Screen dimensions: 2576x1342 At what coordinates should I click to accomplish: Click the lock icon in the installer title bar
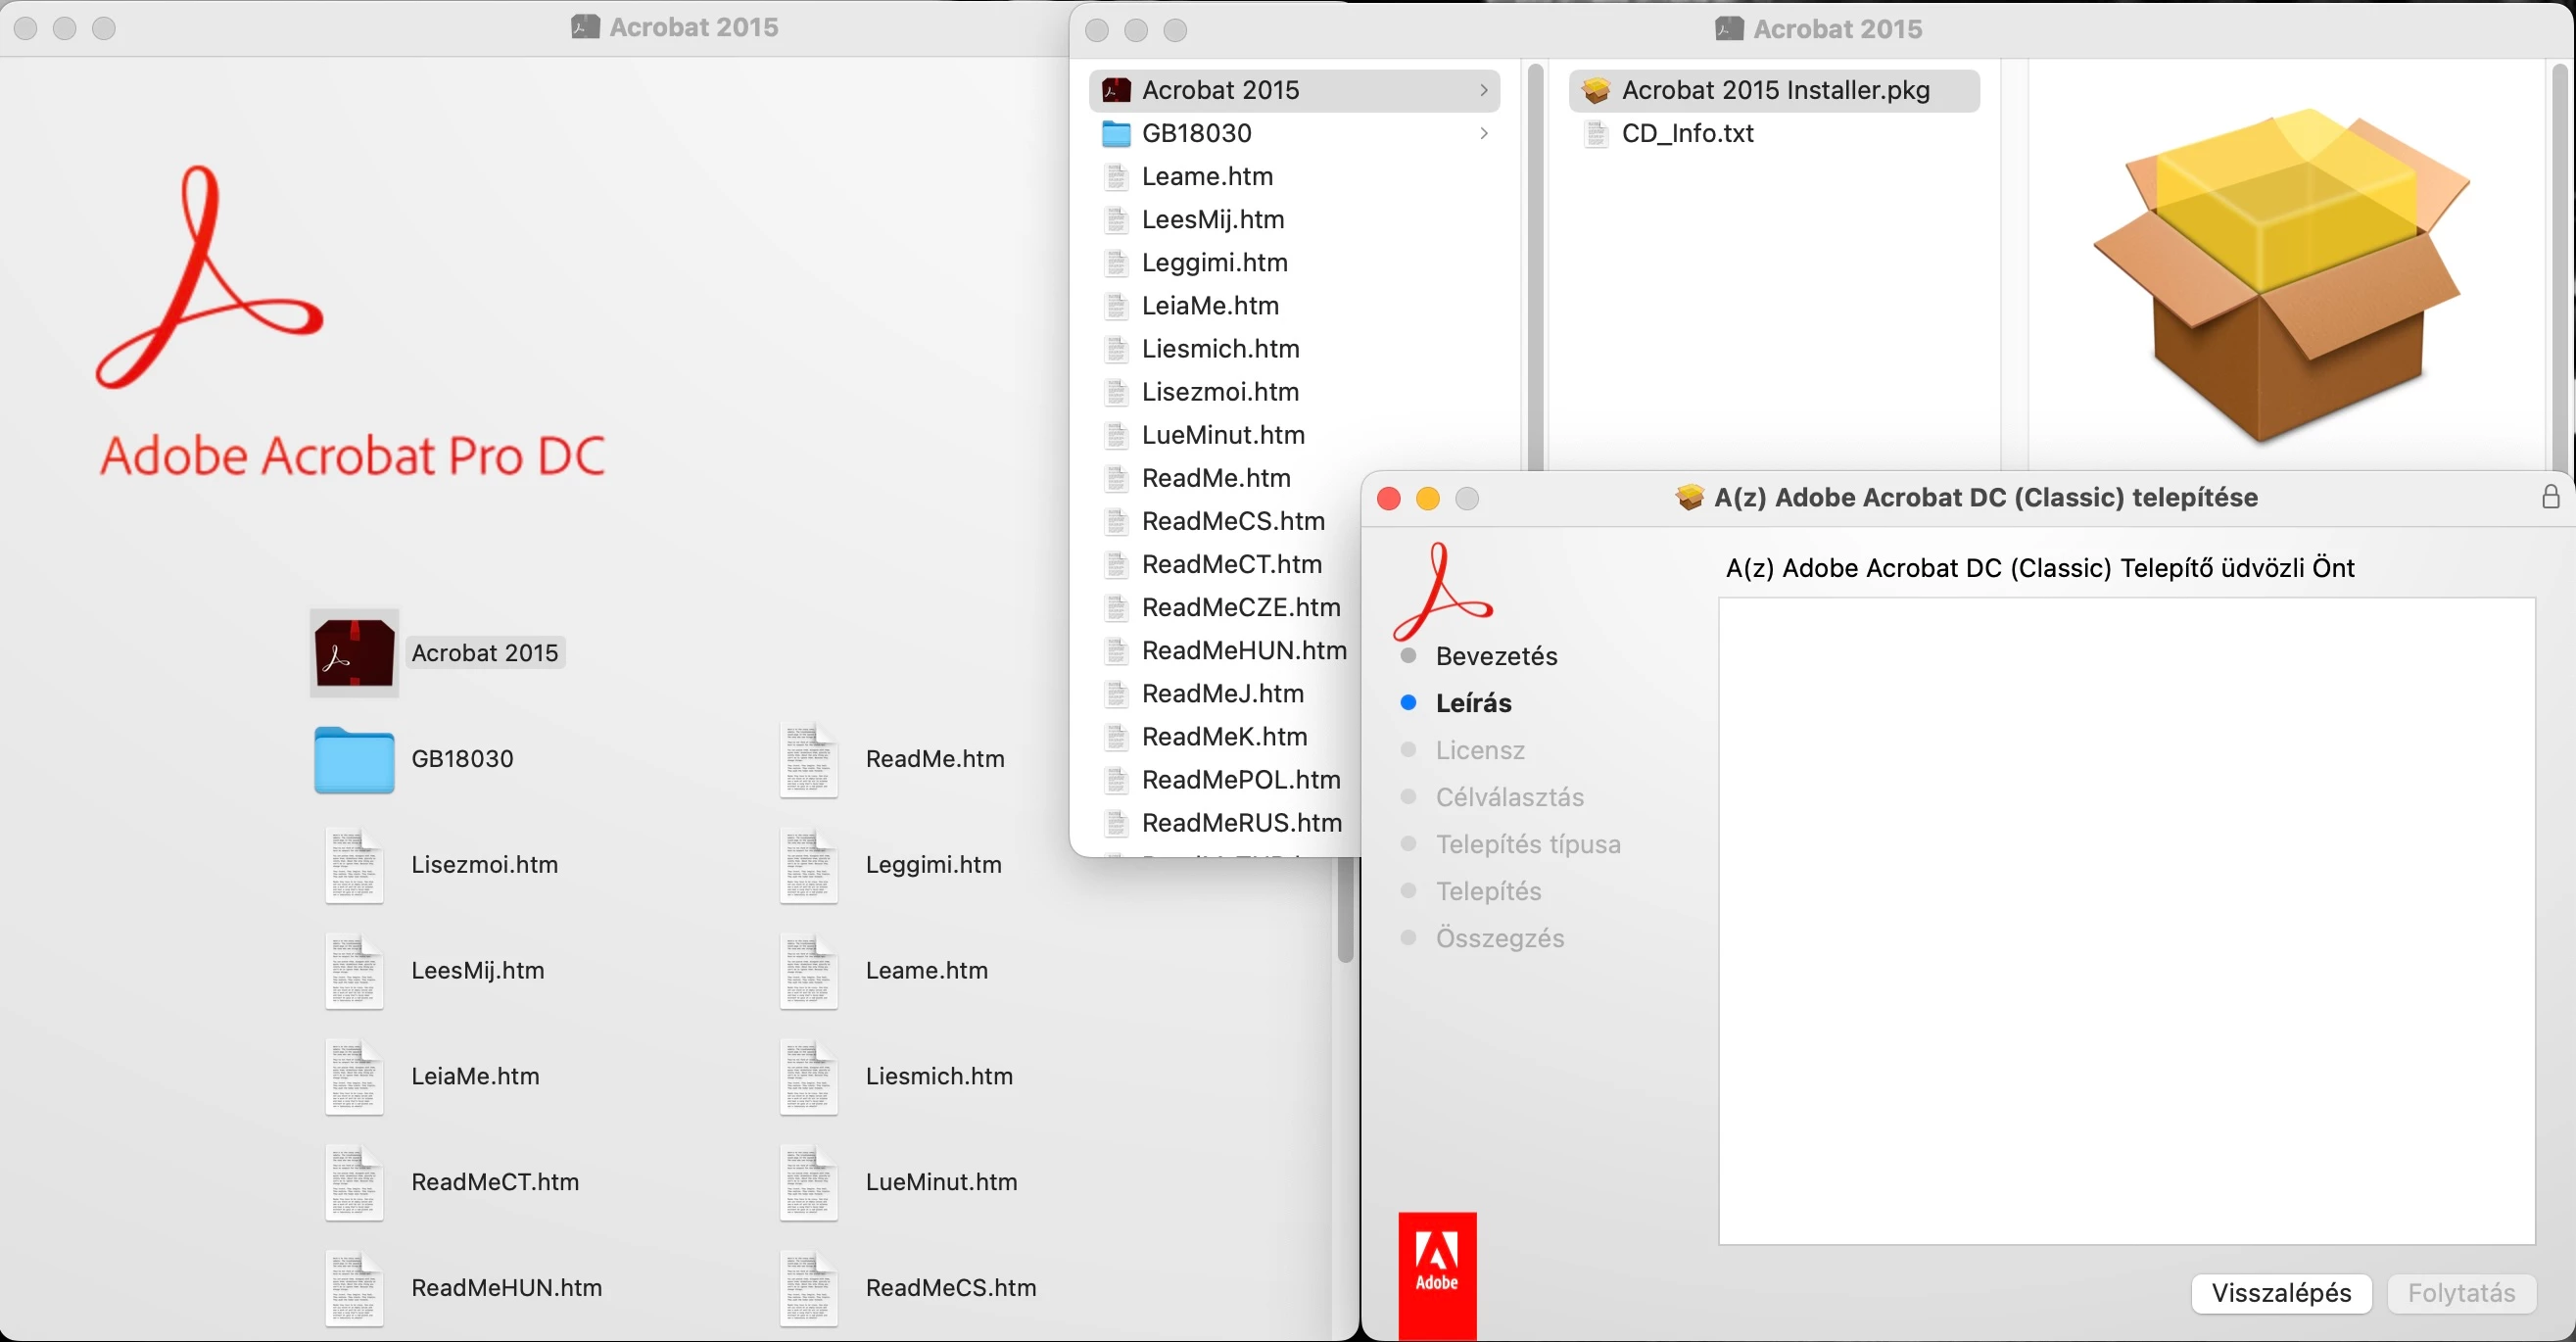(x=2550, y=497)
